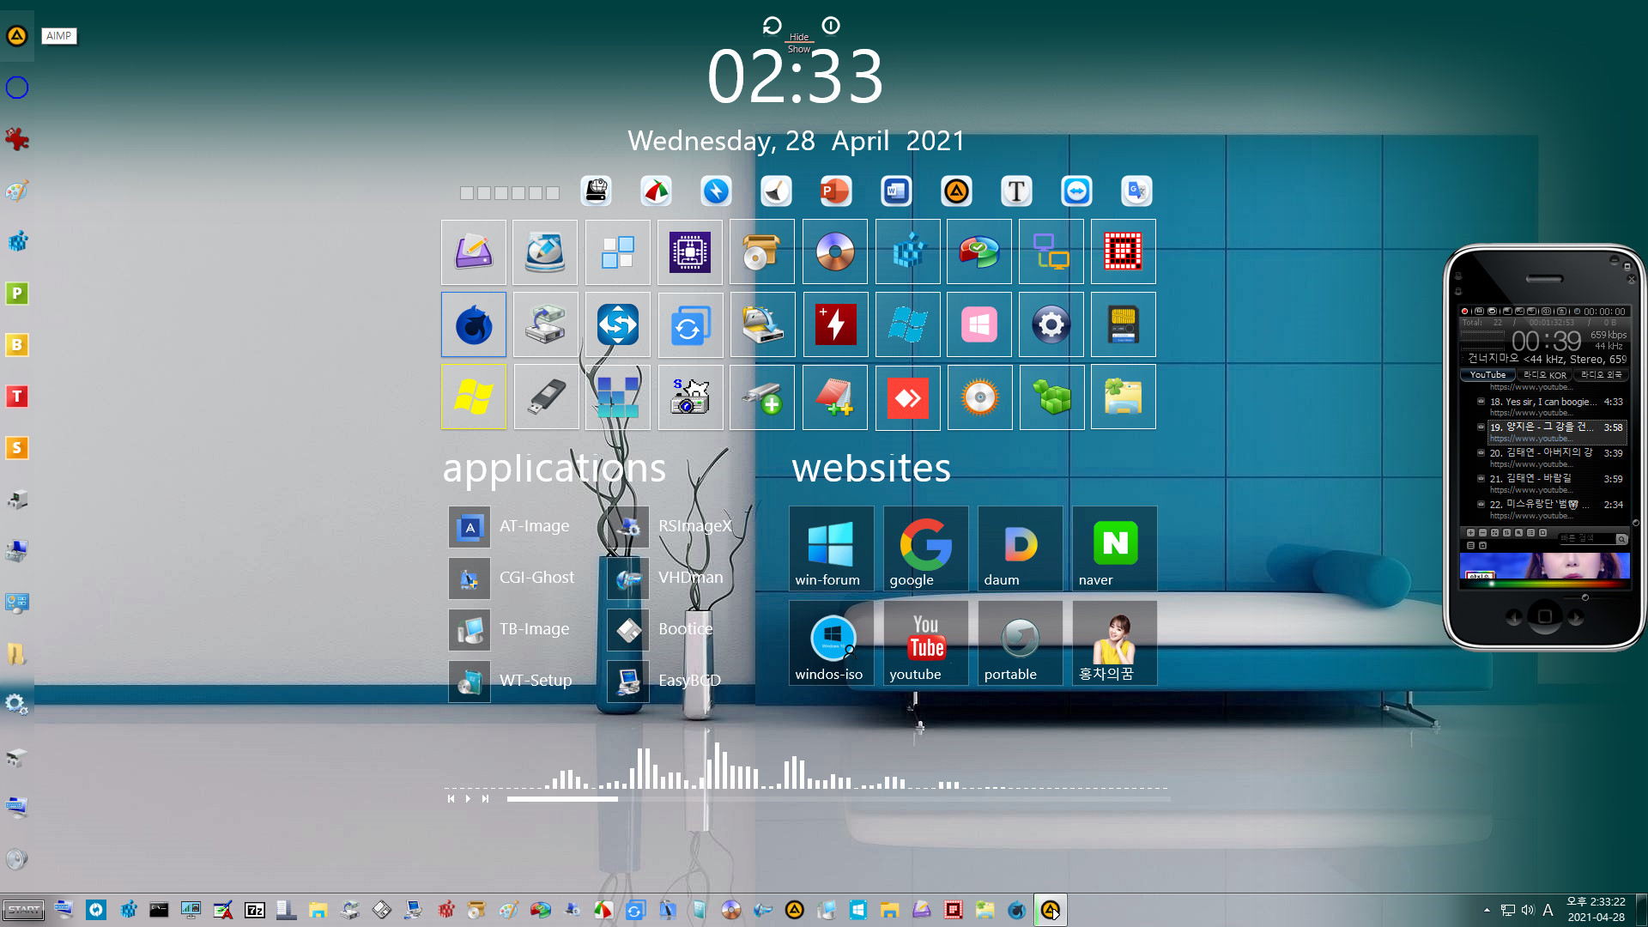Click the blue circle sidebar icon
The height and width of the screenshot is (927, 1648).
(17, 88)
